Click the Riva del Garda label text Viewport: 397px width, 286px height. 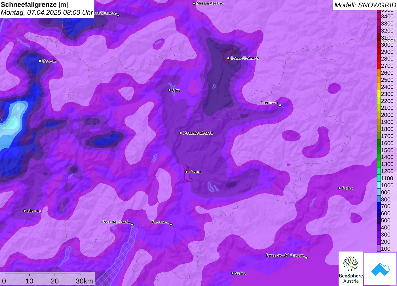pyautogui.click(x=116, y=222)
